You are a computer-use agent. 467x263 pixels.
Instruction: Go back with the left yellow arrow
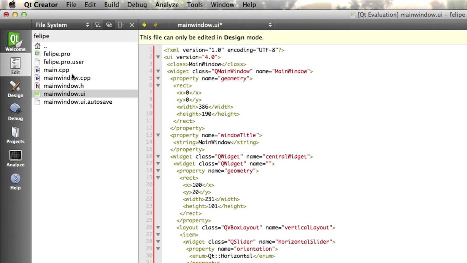pyautogui.click(x=144, y=25)
